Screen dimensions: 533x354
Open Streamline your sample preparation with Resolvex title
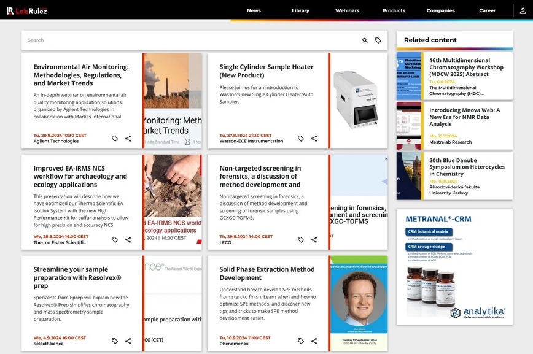(77, 277)
